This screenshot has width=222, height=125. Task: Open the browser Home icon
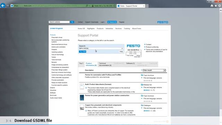point(212,6)
